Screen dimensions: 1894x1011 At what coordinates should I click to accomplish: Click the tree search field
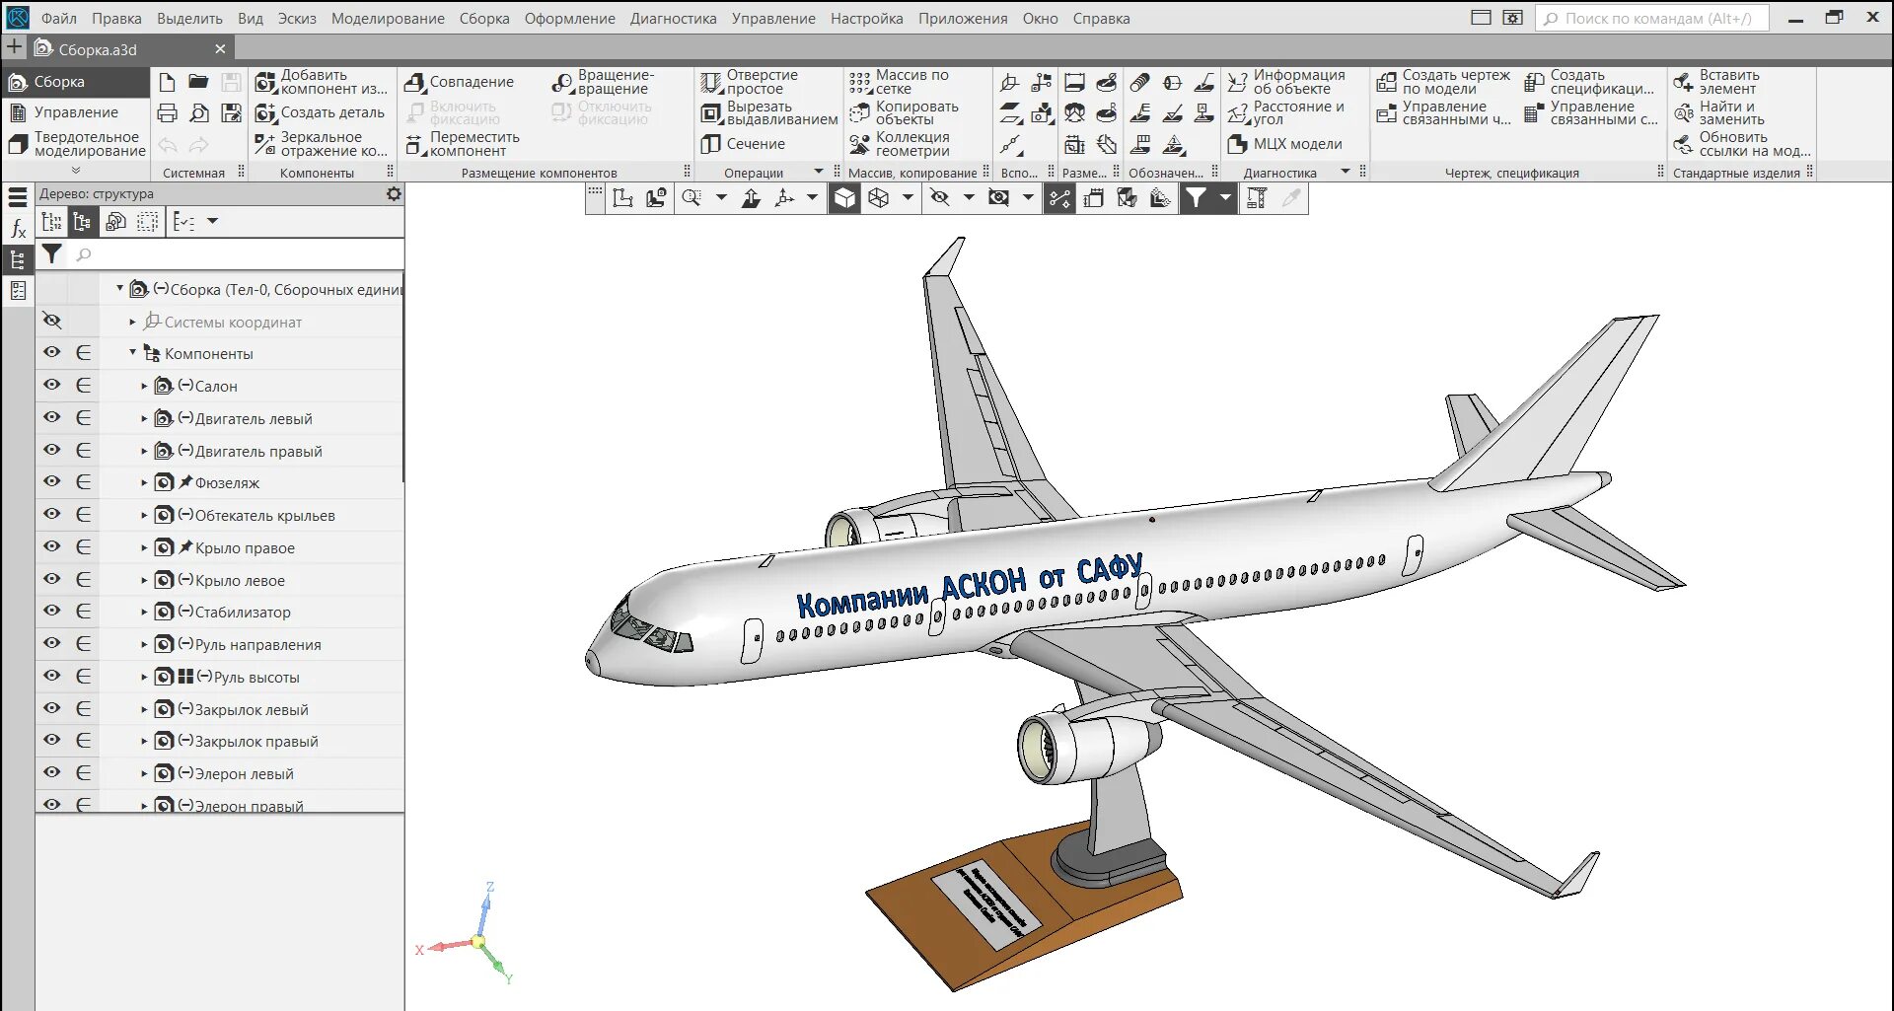click(237, 254)
